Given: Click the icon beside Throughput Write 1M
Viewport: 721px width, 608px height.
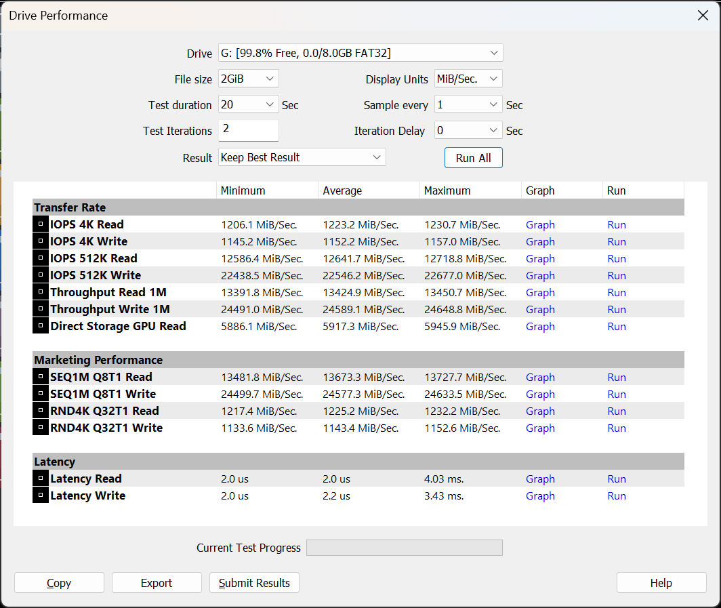Looking at the screenshot, I should [x=41, y=309].
